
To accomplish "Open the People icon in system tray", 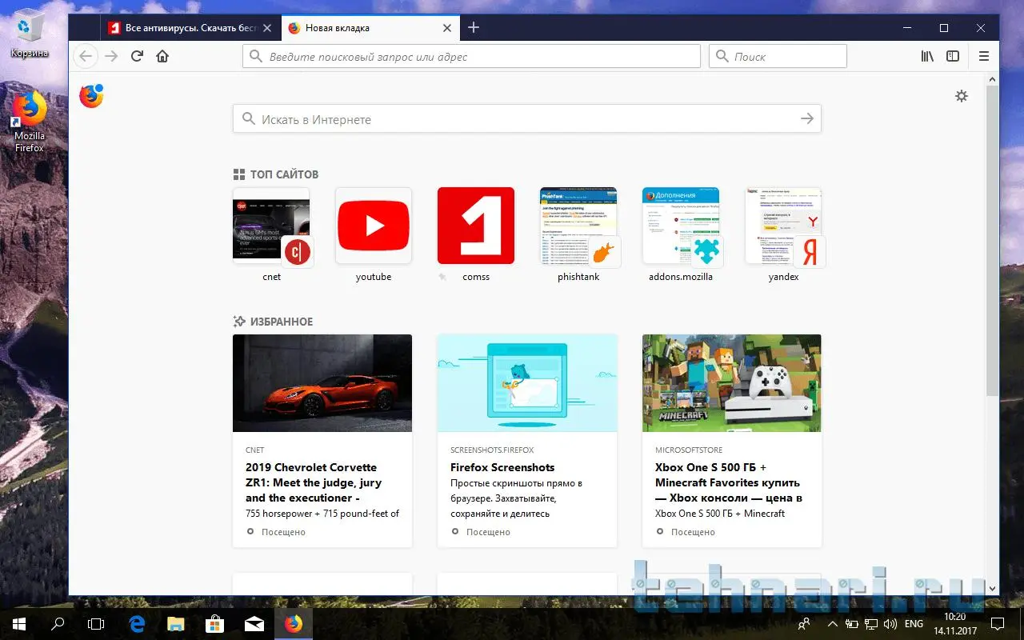I will tap(804, 623).
